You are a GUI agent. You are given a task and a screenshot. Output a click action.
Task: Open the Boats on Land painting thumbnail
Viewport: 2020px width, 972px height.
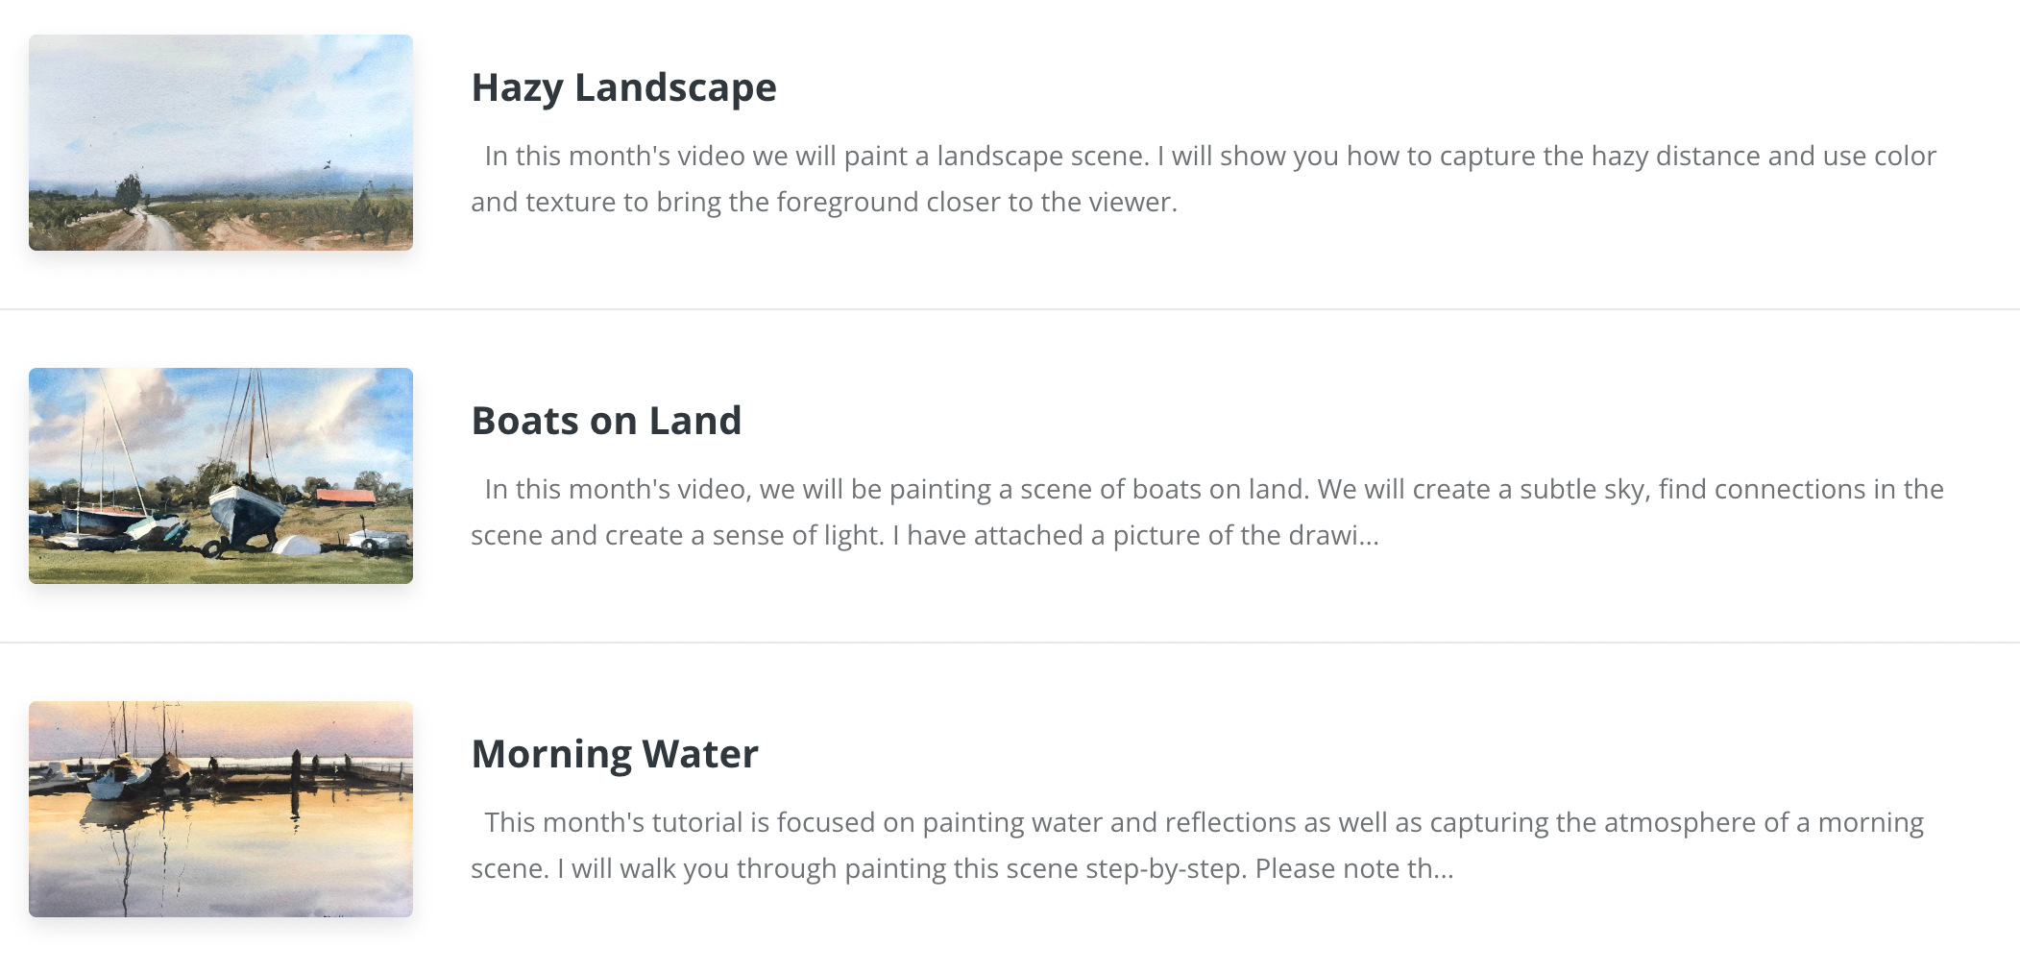pyautogui.click(x=220, y=475)
